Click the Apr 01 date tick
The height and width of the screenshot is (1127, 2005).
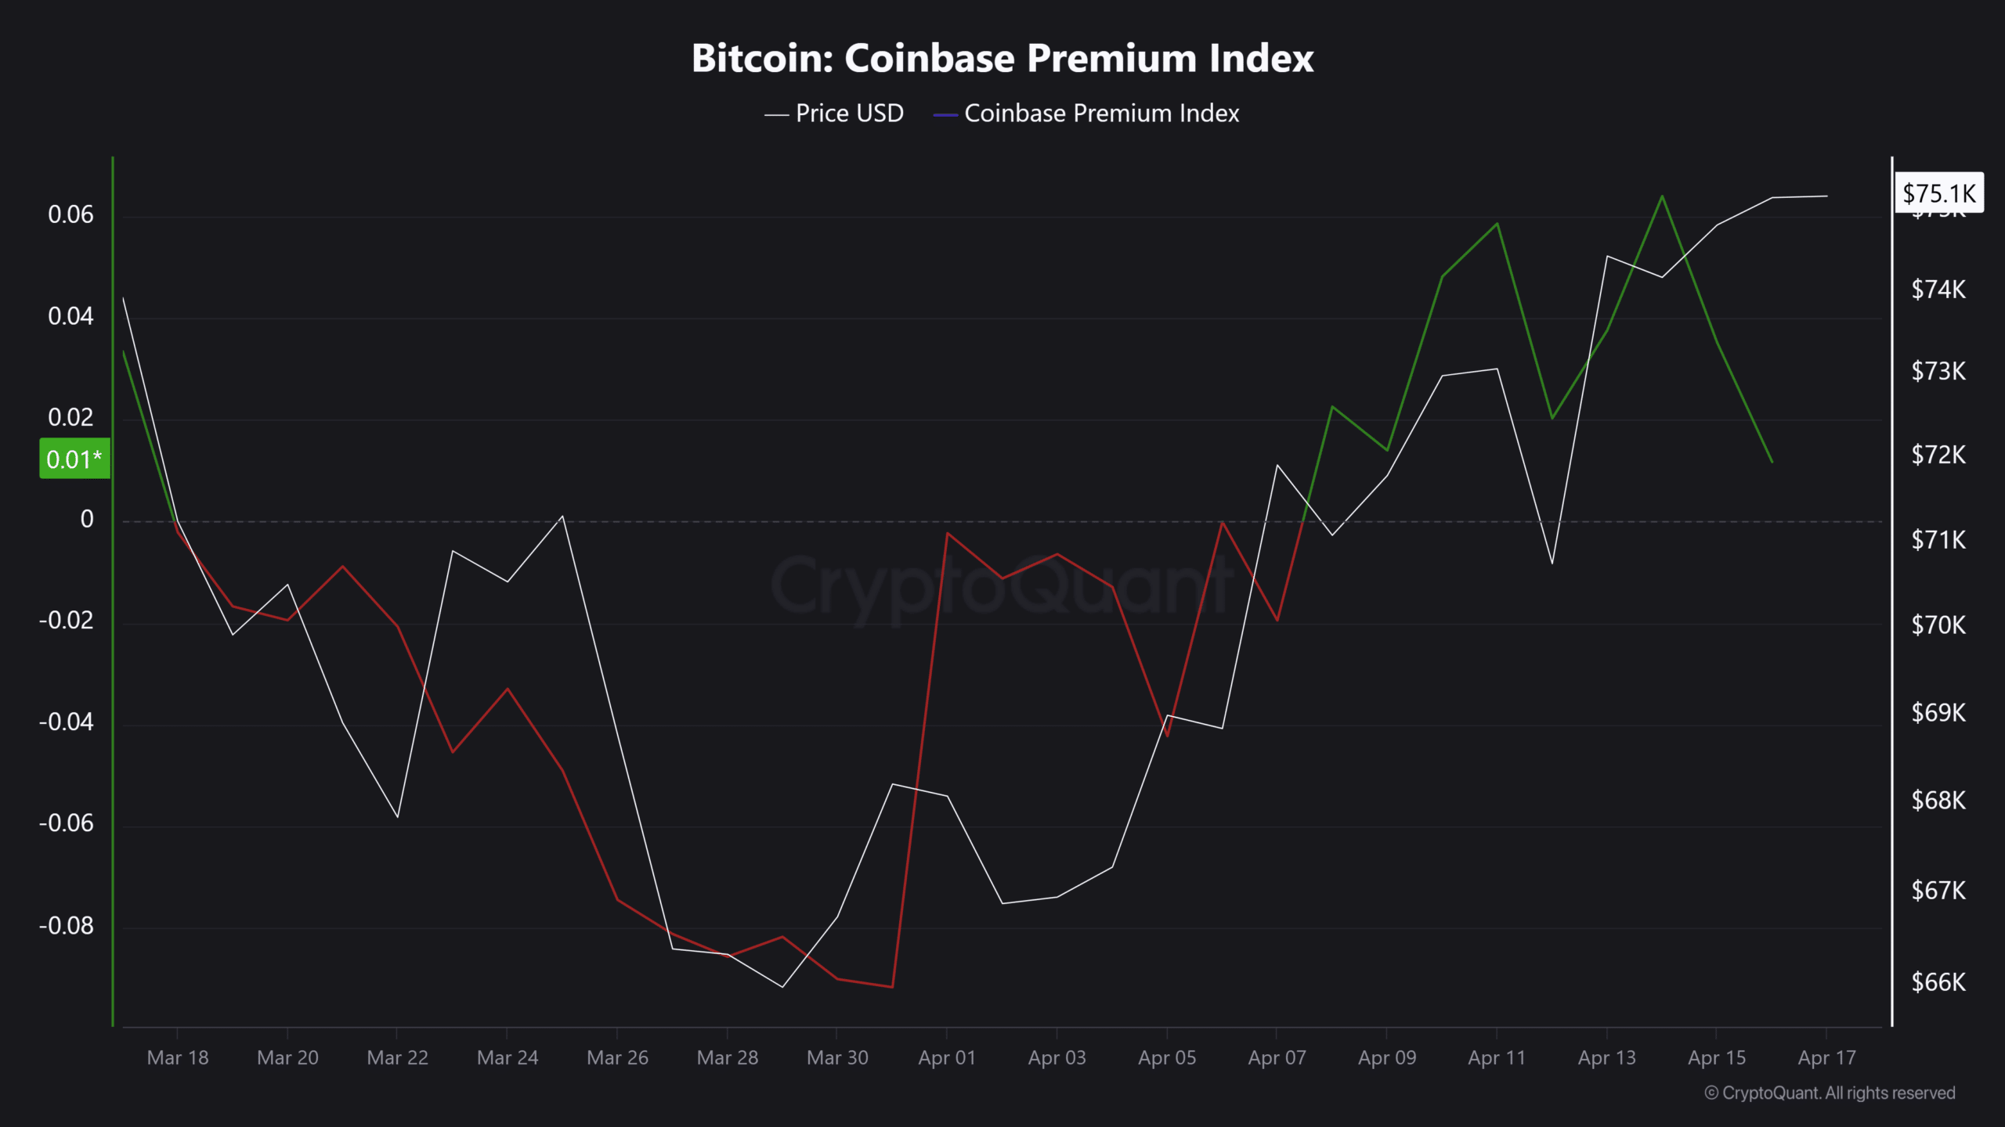point(947,1057)
